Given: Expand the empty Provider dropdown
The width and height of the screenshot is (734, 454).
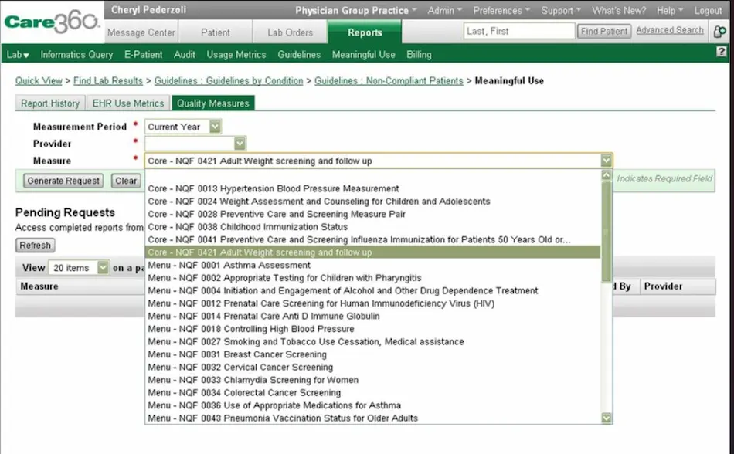Looking at the screenshot, I should pyautogui.click(x=239, y=143).
